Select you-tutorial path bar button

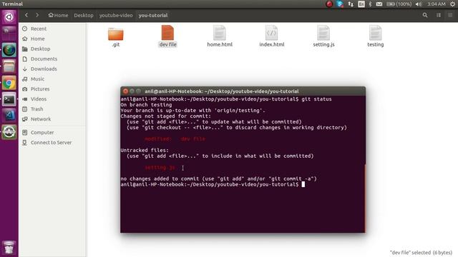click(x=153, y=15)
